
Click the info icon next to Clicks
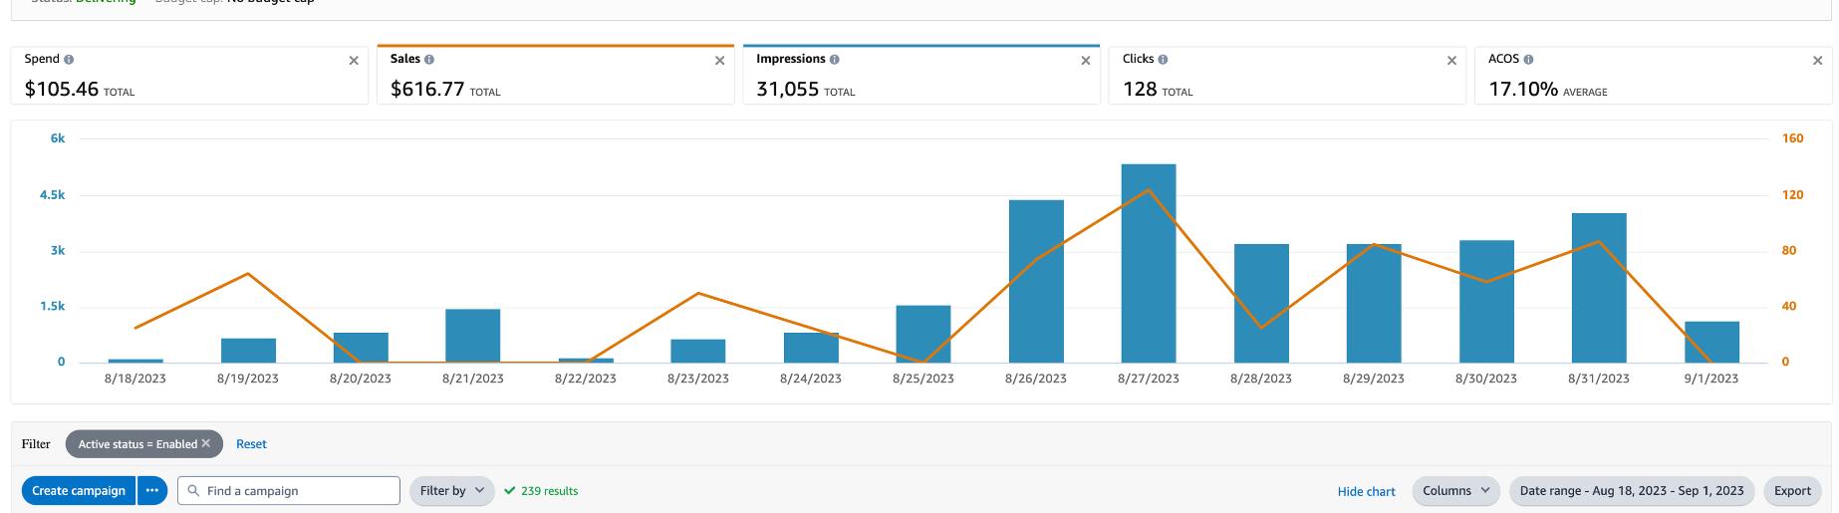tap(1163, 60)
